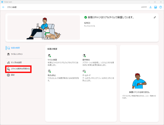Click the monitor icon beside 保護の概要
The width and height of the screenshot is (164, 125).
click(x=8, y=48)
